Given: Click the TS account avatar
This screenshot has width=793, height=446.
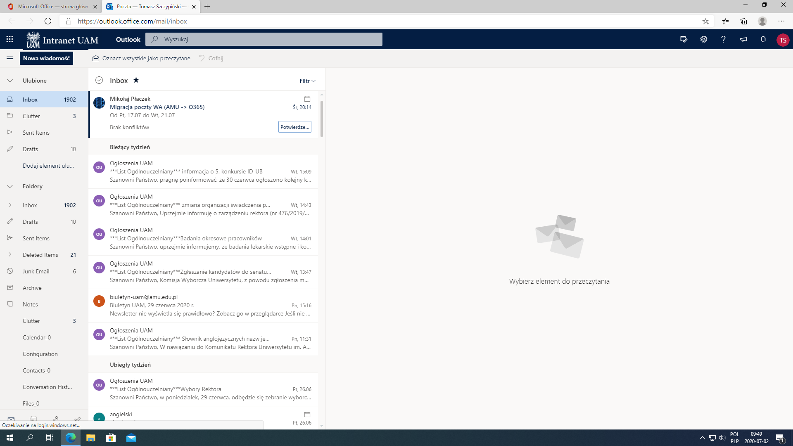Looking at the screenshot, I should pos(782,40).
